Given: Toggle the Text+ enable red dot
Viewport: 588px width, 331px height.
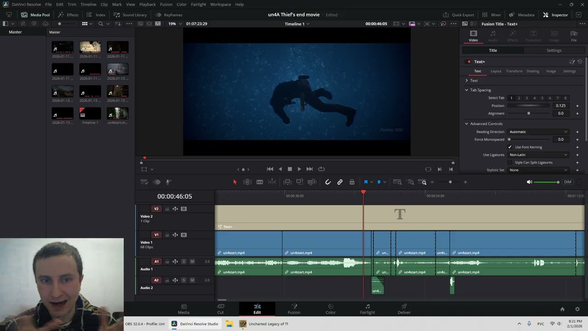Looking at the screenshot, I should [469, 62].
